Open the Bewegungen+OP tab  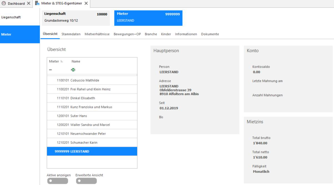127,34
